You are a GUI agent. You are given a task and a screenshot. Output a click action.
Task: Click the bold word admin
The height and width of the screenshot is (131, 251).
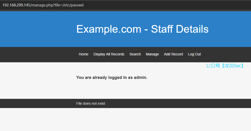pyautogui.click(x=140, y=77)
